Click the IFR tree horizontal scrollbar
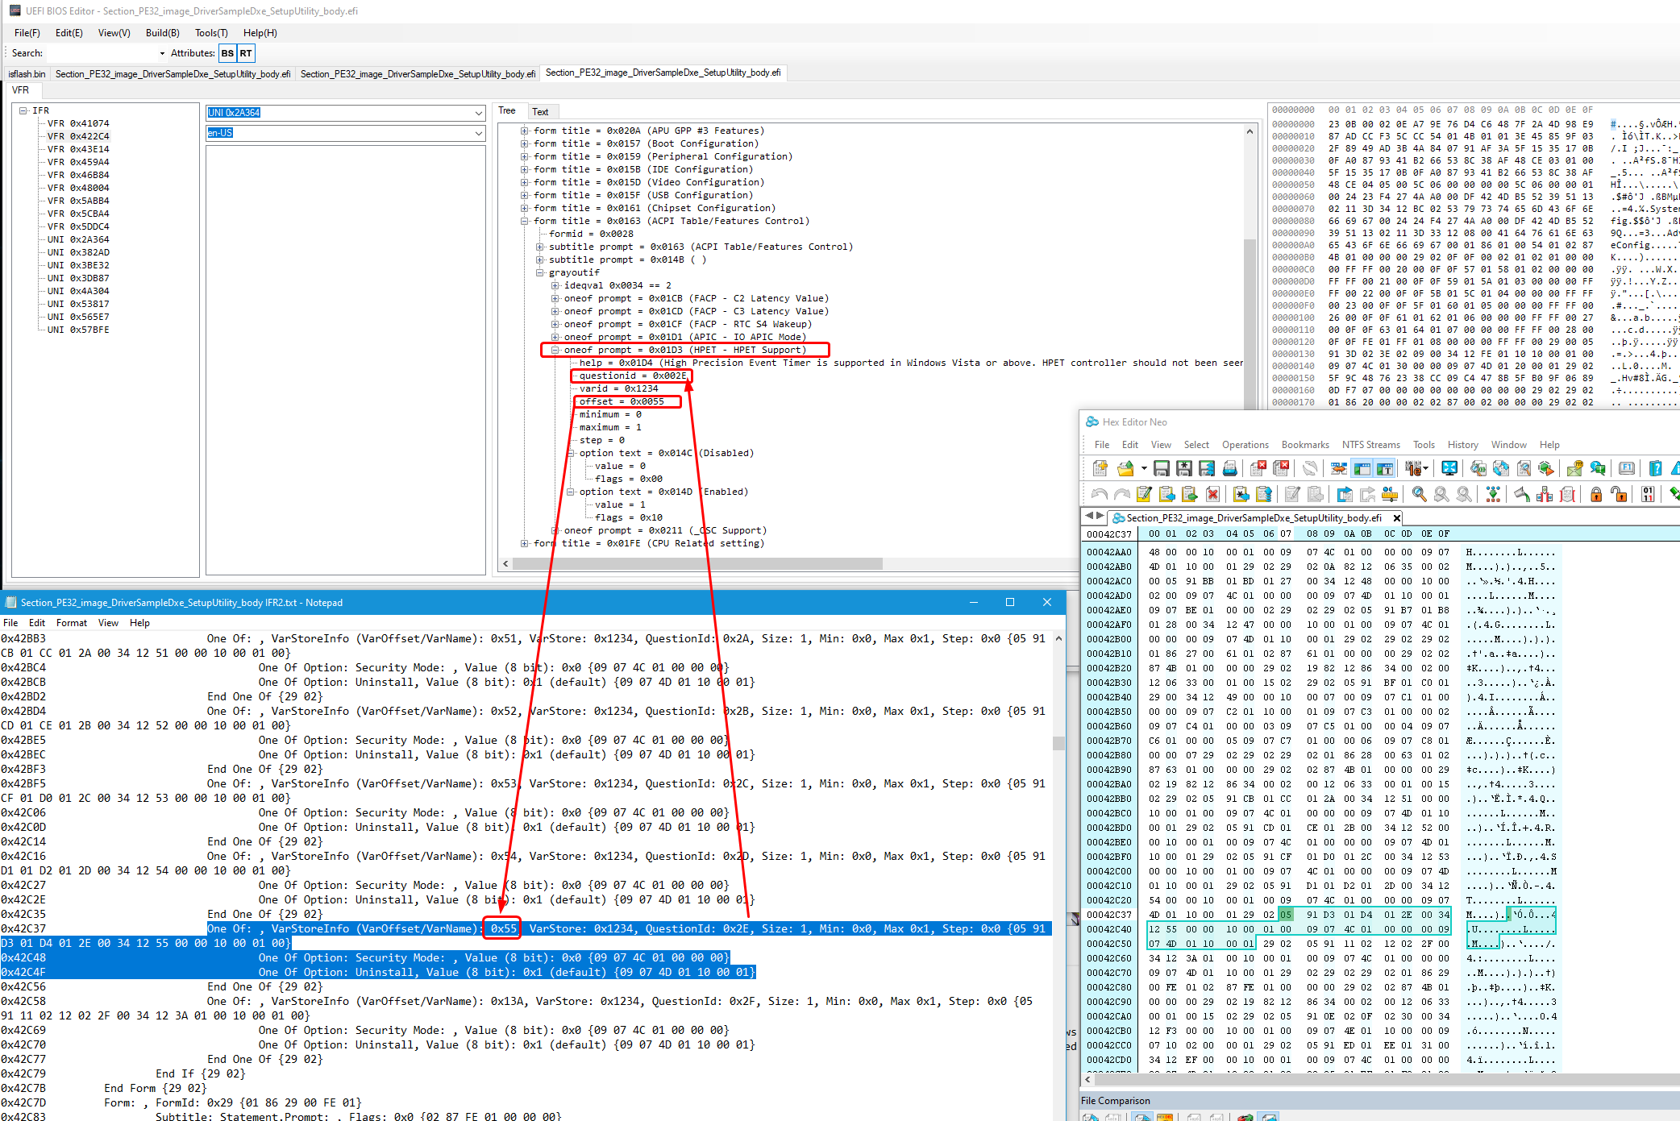Viewport: 1680px width, 1121px height. point(698,563)
